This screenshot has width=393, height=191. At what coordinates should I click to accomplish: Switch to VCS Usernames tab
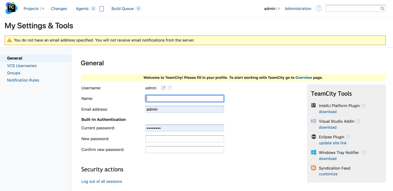[22, 66]
